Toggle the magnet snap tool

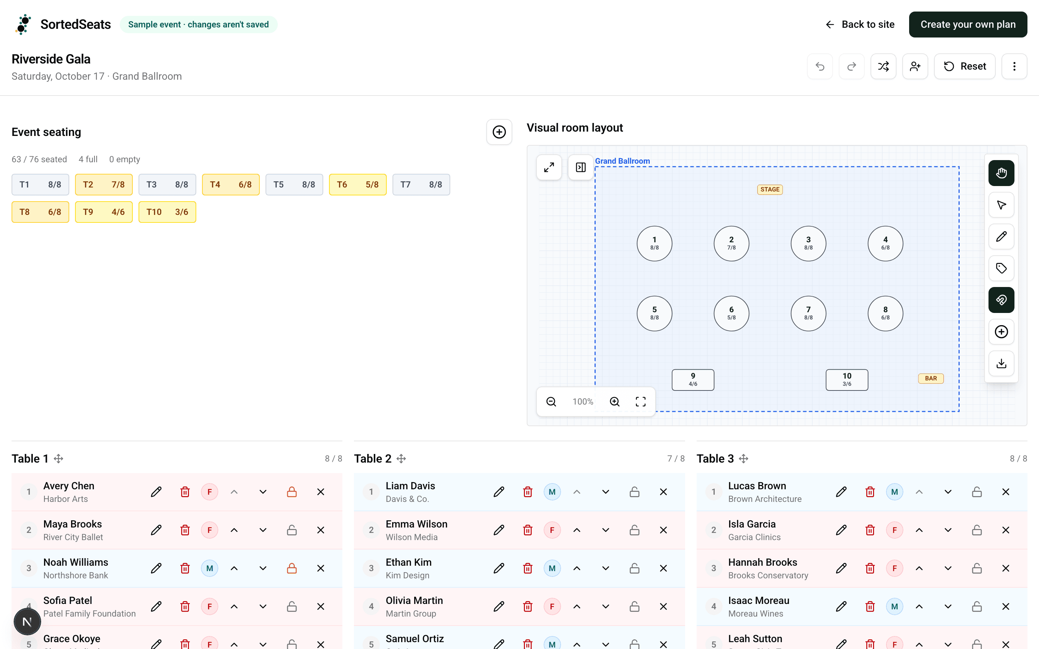(x=1001, y=300)
